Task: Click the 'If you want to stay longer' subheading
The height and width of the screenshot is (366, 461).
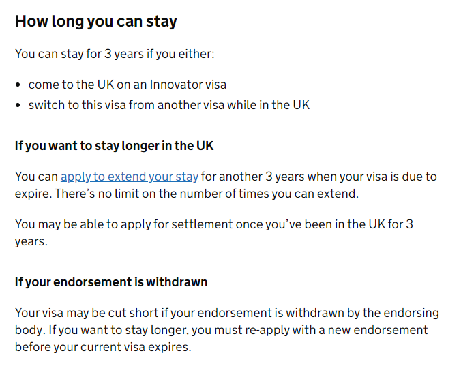Action: (x=114, y=146)
